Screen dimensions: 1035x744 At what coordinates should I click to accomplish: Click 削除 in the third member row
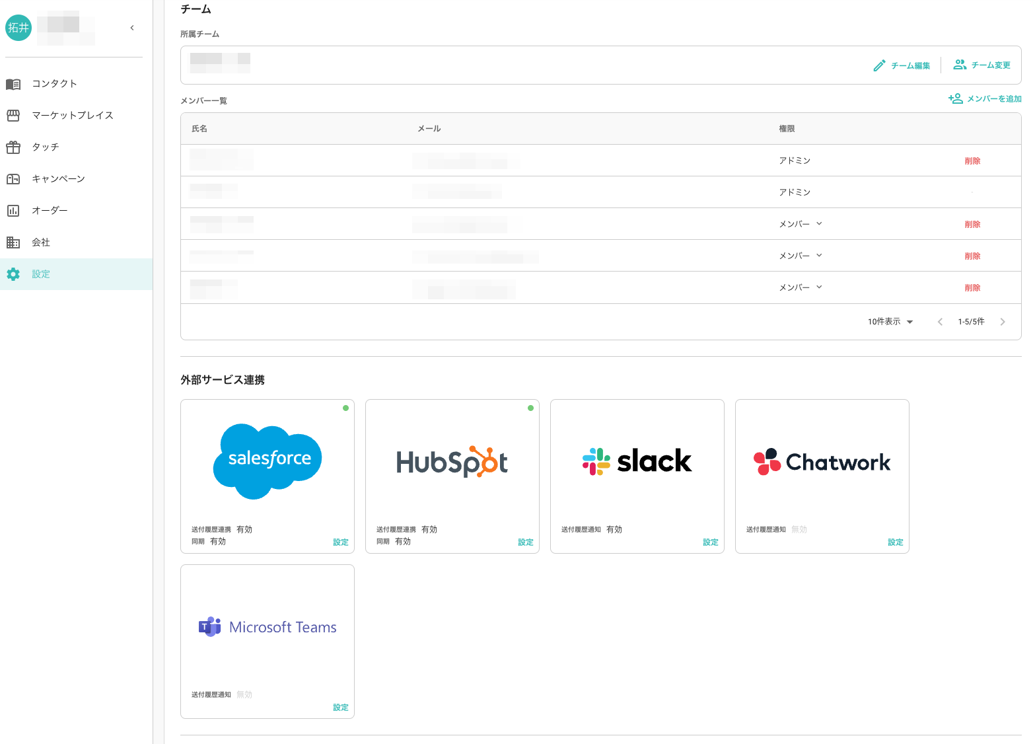[x=972, y=224]
